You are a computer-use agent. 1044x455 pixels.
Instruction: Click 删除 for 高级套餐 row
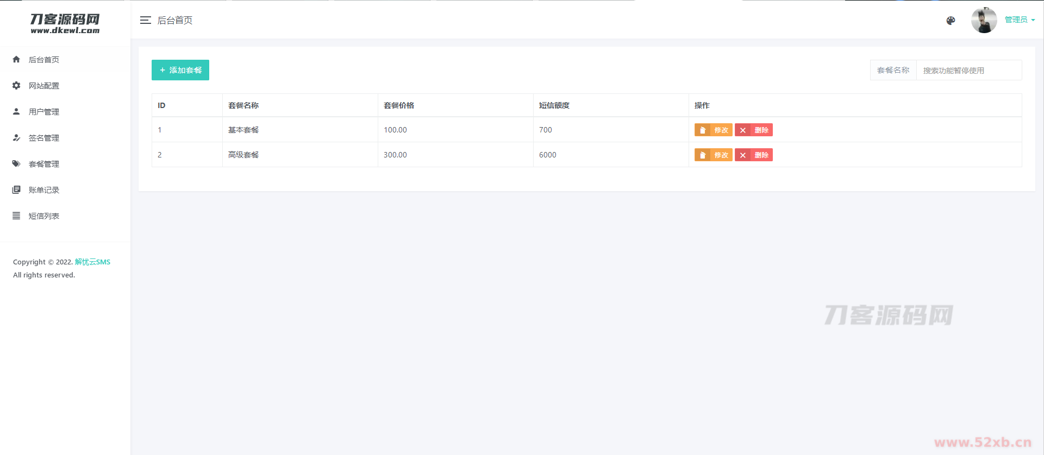pos(754,155)
